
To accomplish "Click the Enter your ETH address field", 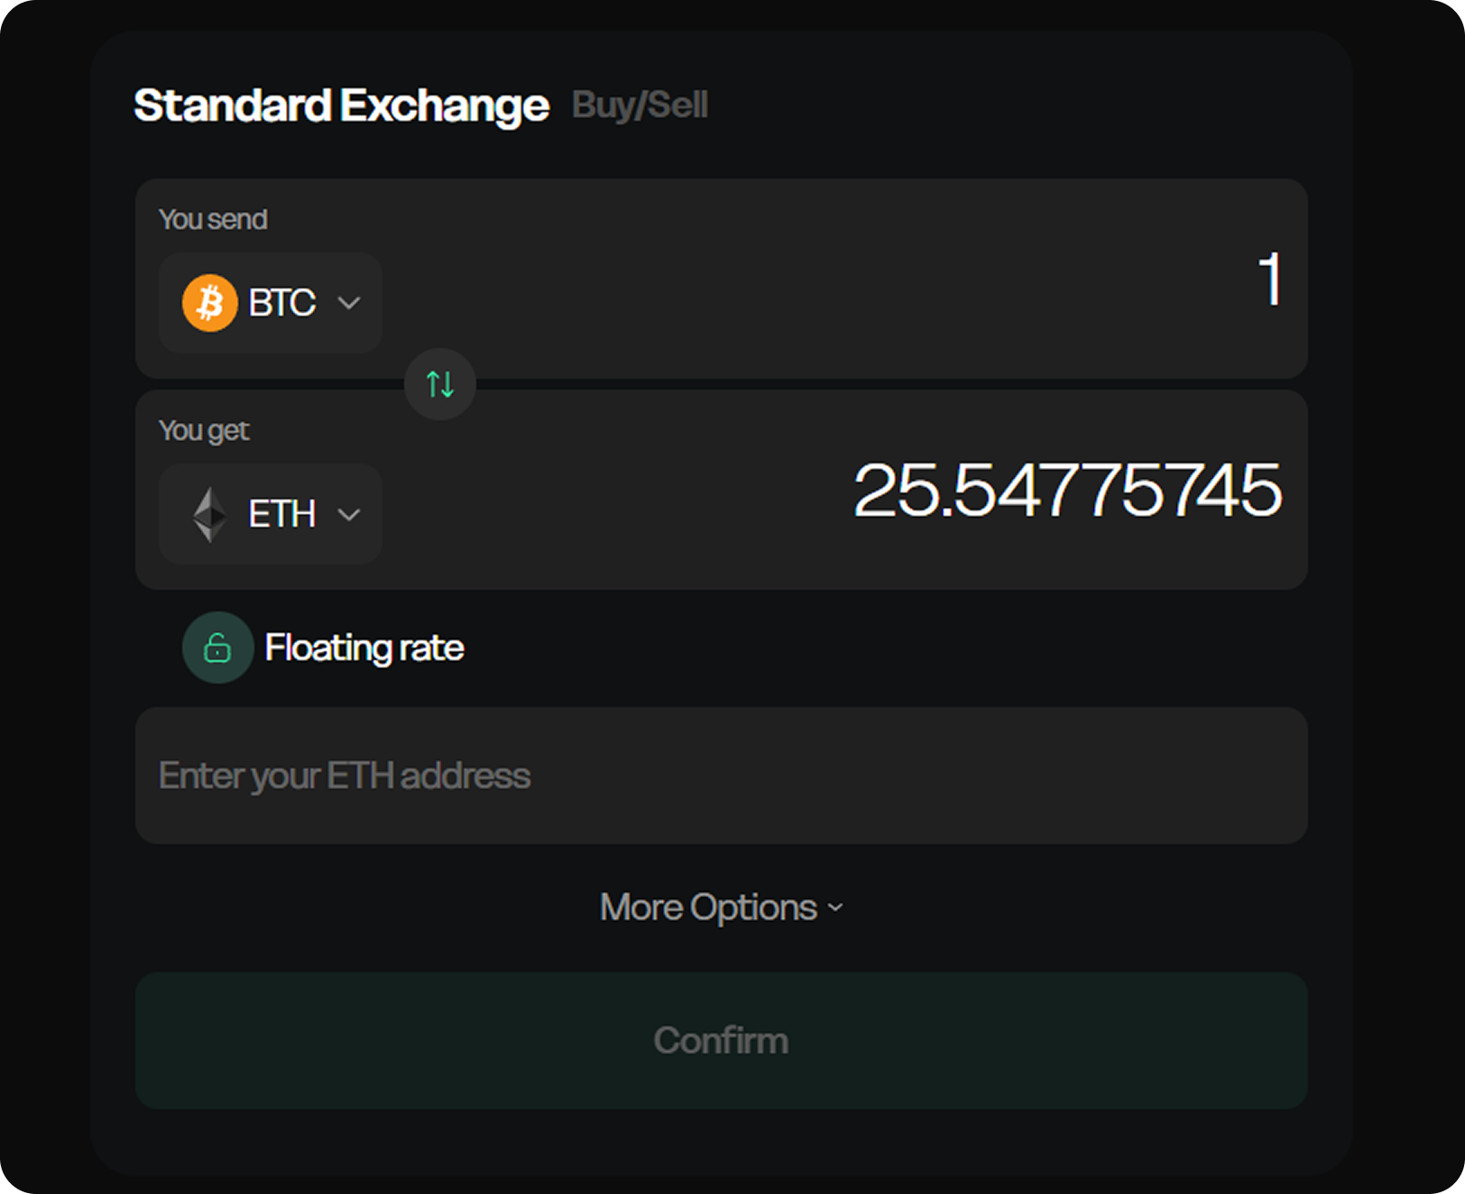I will click(720, 776).
